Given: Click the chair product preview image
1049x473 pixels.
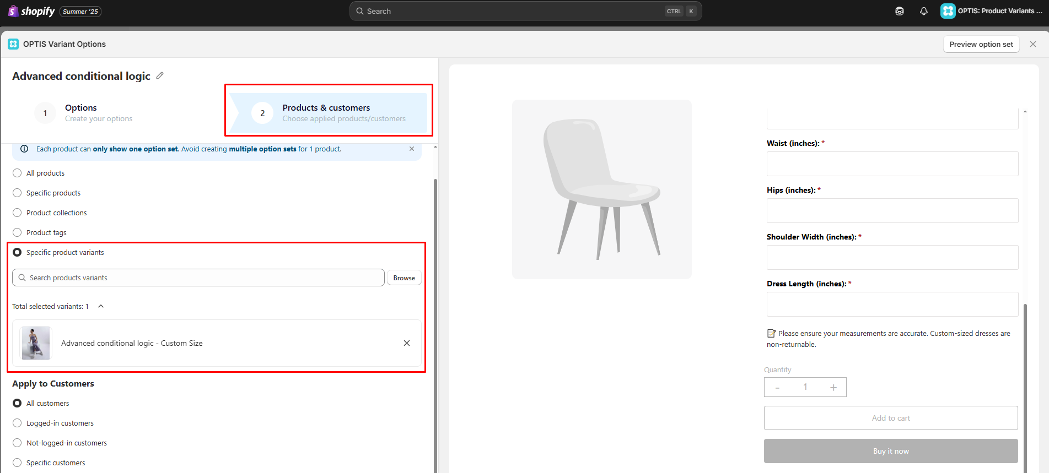Looking at the screenshot, I should 601,189.
